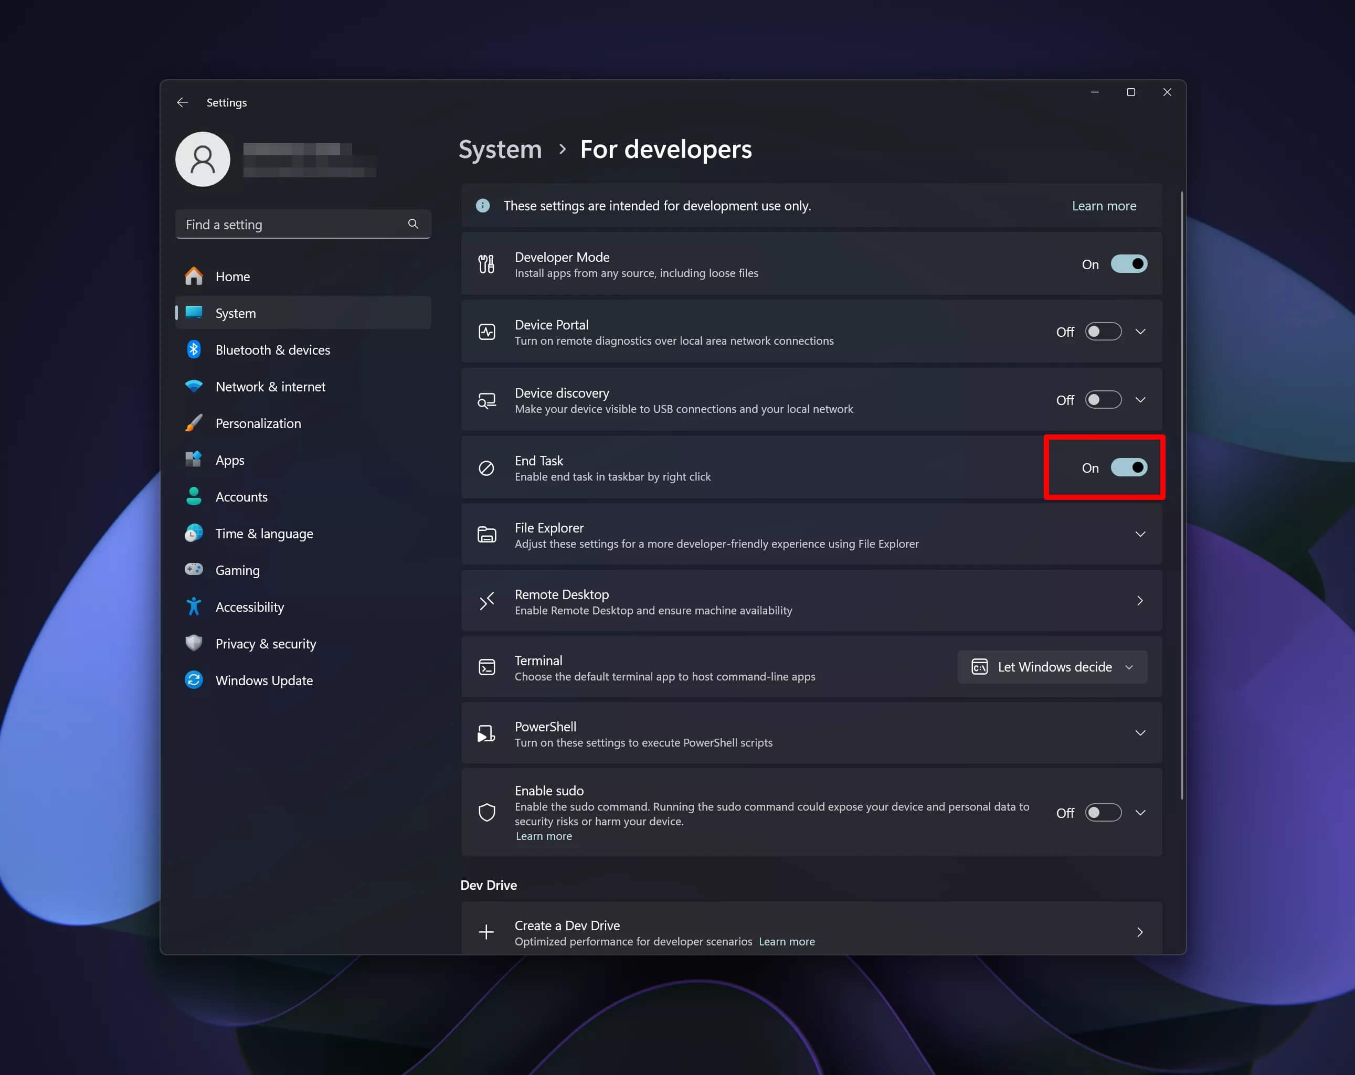The image size is (1355, 1075).
Task: Click the 'End Task' row title
Action: (x=538, y=460)
